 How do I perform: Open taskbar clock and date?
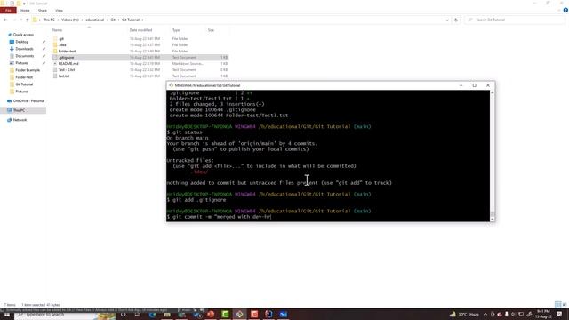tap(543, 314)
